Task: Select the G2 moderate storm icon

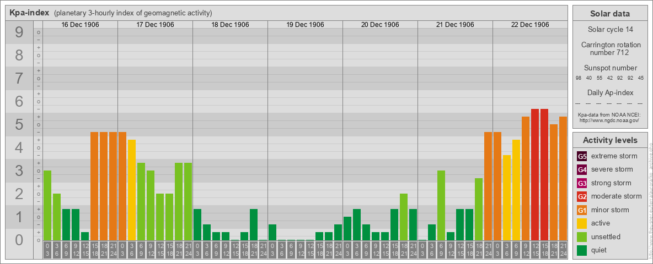Action: click(582, 196)
